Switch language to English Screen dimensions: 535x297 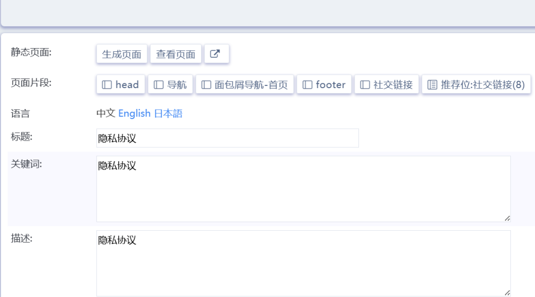coord(134,114)
